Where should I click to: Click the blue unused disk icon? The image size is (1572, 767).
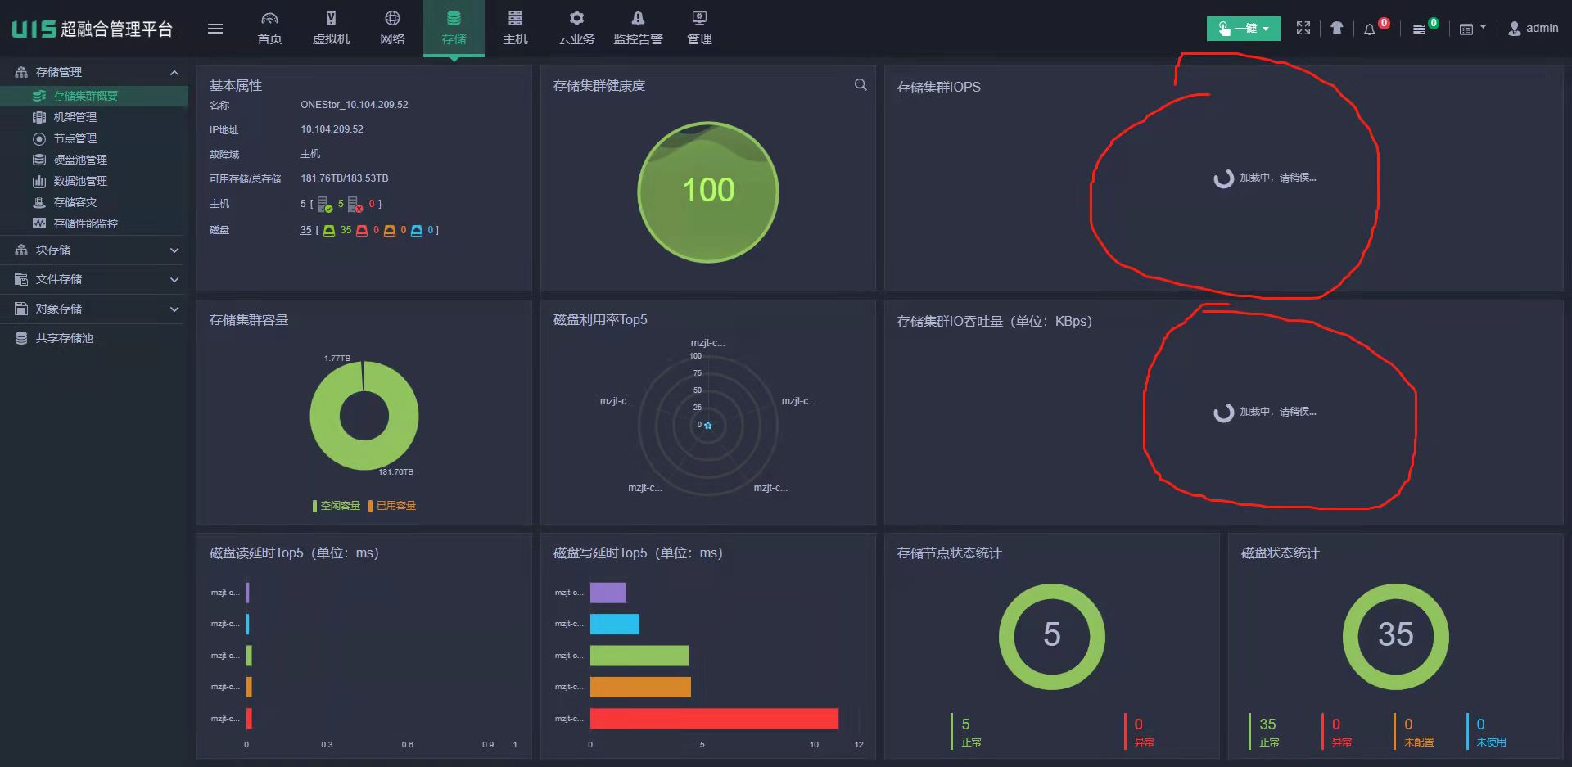point(417,231)
